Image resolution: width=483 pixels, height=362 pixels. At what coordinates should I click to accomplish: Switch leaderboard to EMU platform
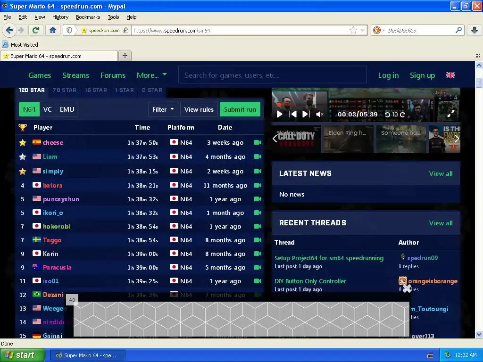pyautogui.click(x=67, y=109)
